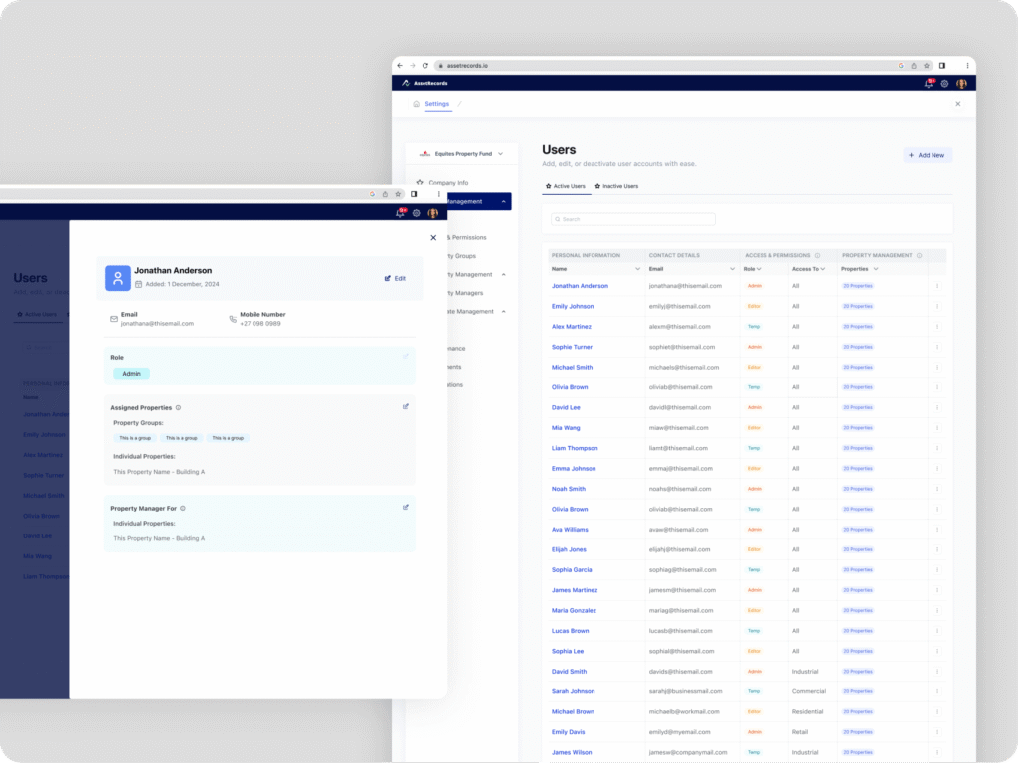The height and width of the screenshot is (763, 1018).
Task: Click the Add New button
Action: (x=928, y=155)
